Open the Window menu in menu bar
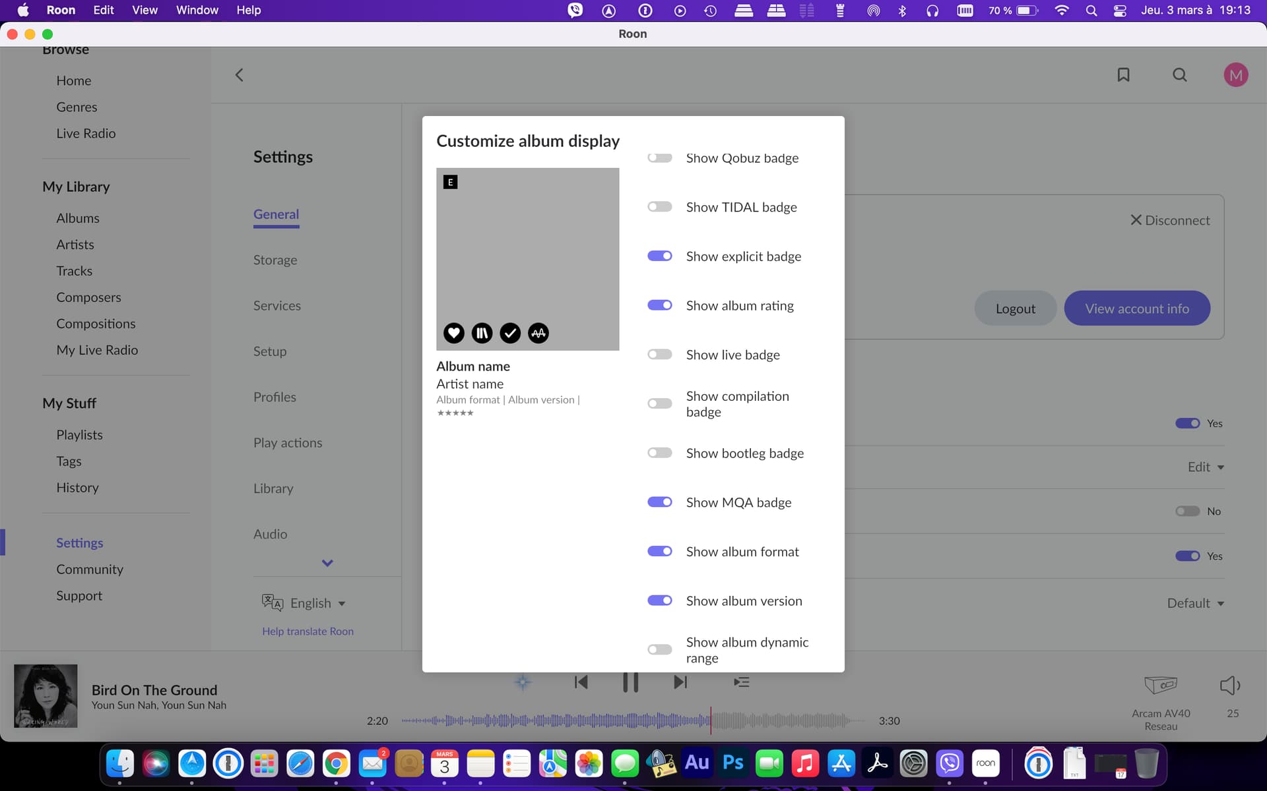This screenshot has width=1267, height=791. (x=197, y=11)
